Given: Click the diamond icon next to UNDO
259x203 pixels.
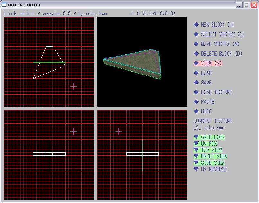Looking at the screenshot, I should [196, 111].
